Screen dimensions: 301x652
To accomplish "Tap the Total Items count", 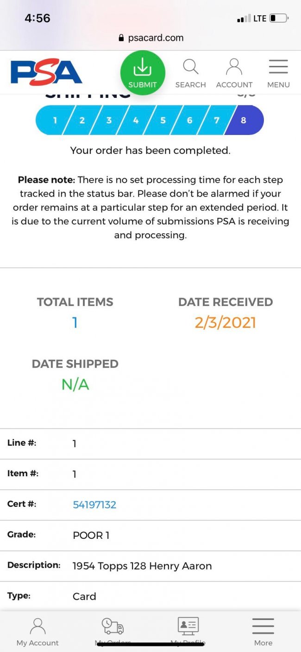I will coord(75,323).
